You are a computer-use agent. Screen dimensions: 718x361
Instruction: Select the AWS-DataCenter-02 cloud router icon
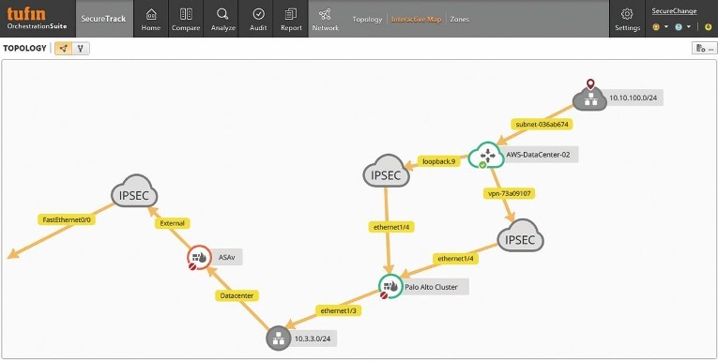tap(486, 155)
